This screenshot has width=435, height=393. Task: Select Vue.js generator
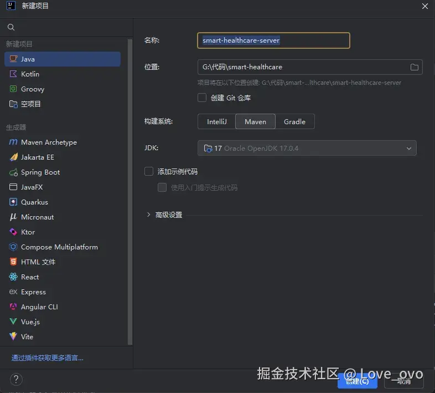63,322
